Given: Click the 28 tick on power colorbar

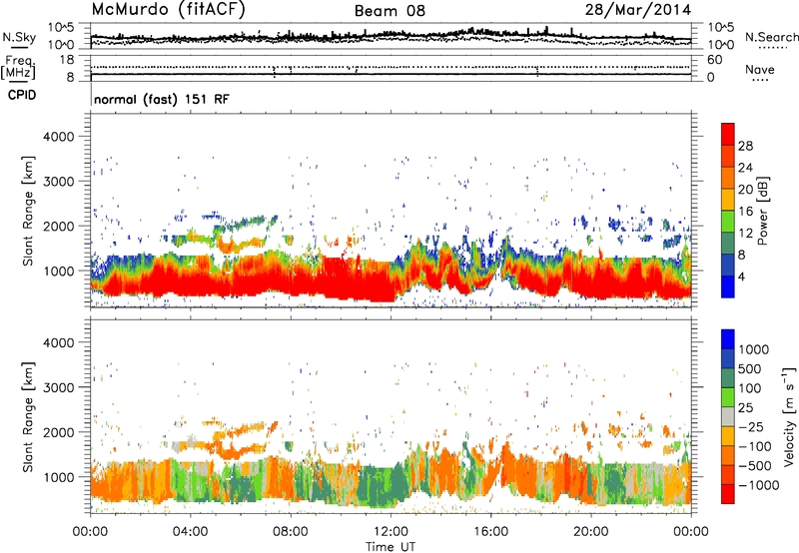Looking at the screenshot, I should pyautogui.click(x=745, y=146).
